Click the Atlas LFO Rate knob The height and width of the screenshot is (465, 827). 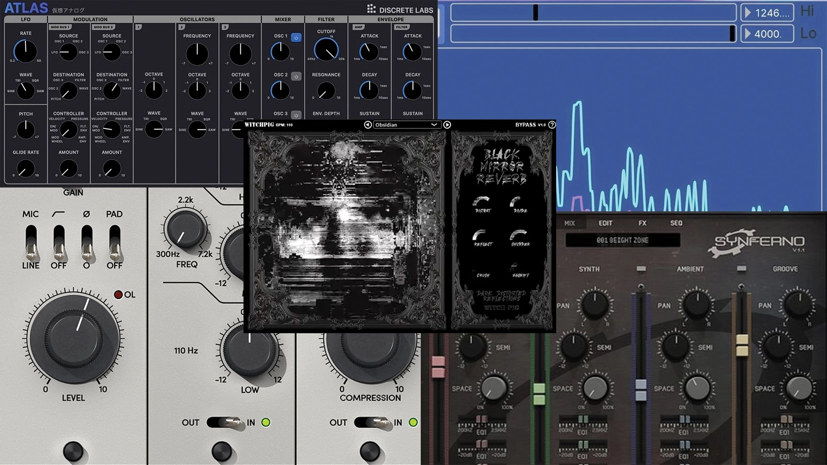click(25, 51)
